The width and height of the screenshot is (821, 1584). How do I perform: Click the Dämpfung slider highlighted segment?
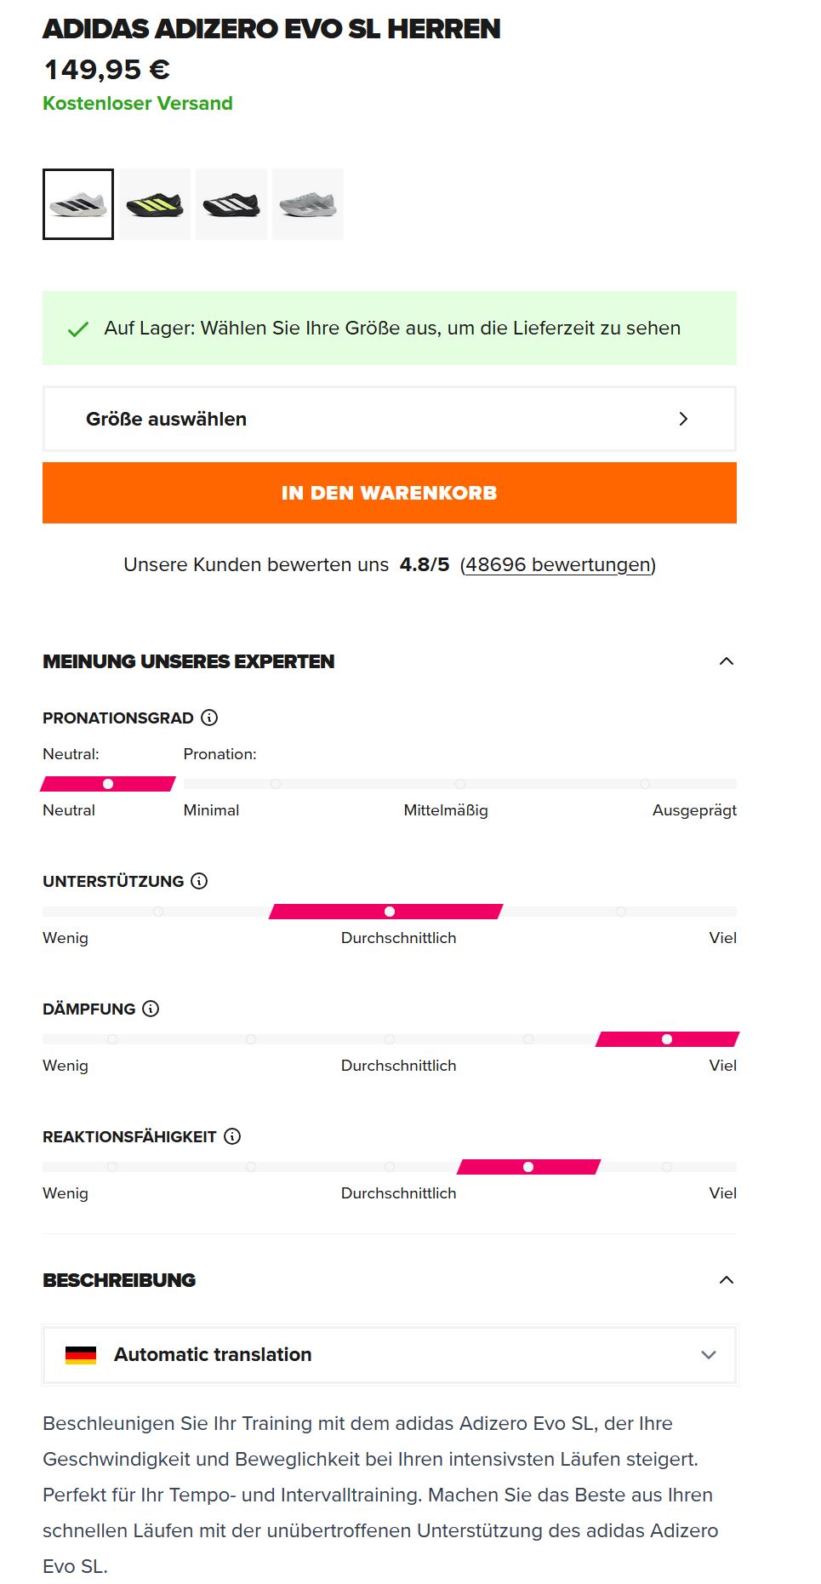(x=667, y=1039)
